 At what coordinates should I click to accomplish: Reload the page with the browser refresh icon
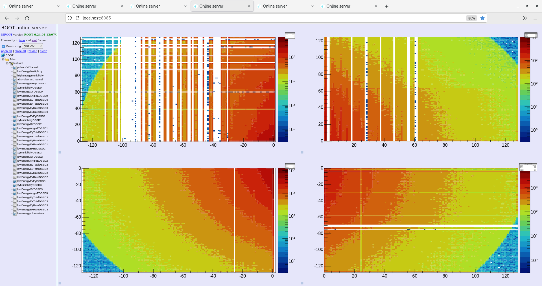click(x=27, y=18)
